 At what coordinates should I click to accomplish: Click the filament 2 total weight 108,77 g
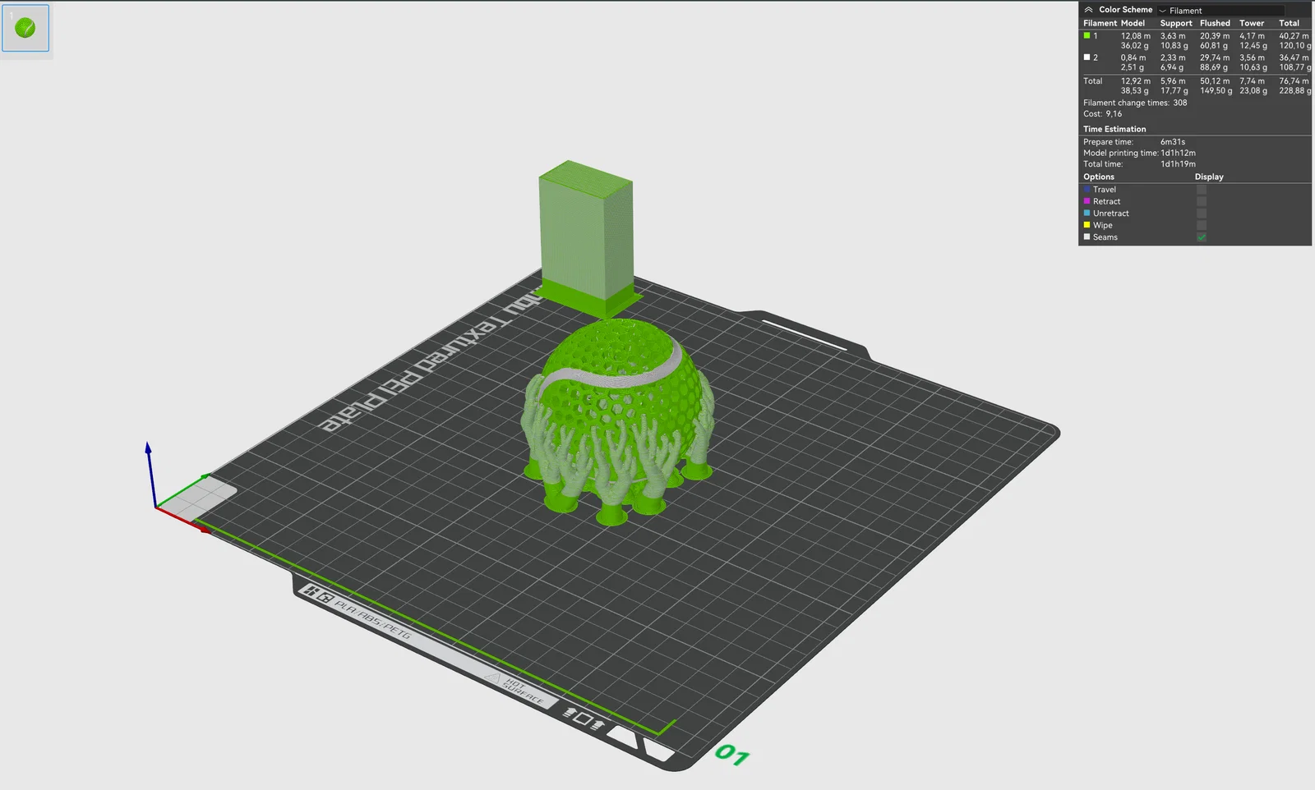[x=1295, y=67]
